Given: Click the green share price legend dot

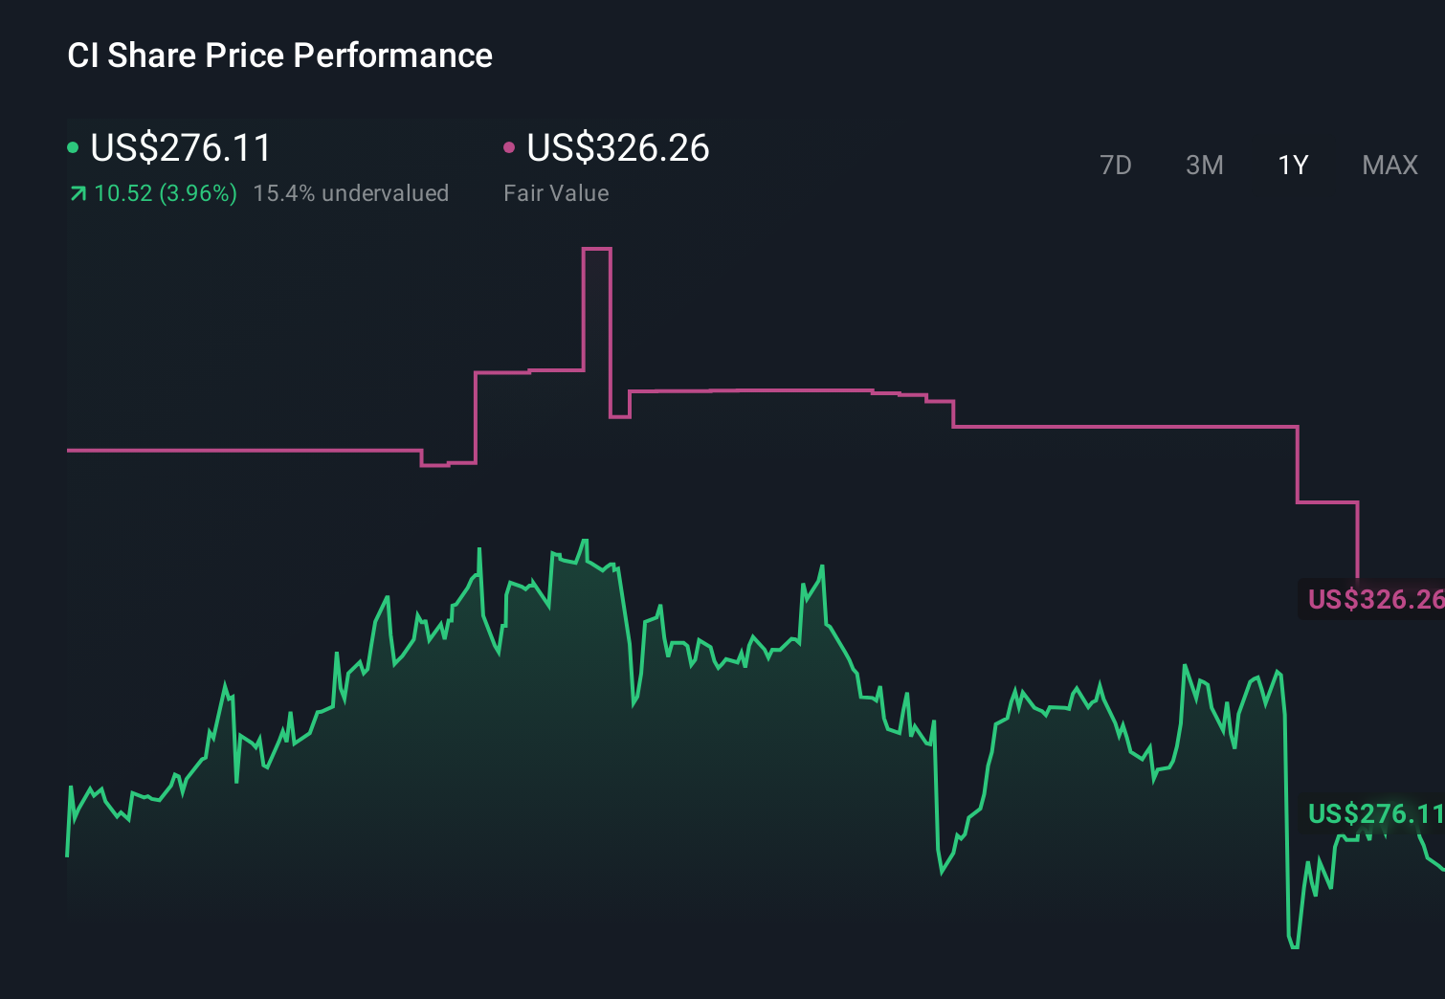Looking at the screenshot, I should pyautogui.click(x=73, y=148).
